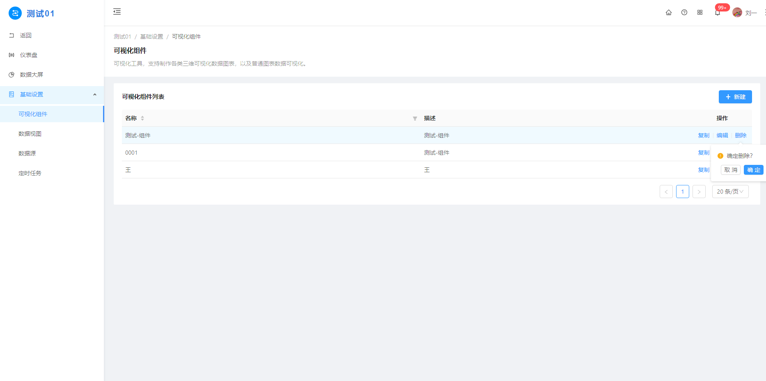Screen dimensions: 766x381
Task: Click the 测试01 app logo icon
Action: pyautogui.click(x=15, y=13)
